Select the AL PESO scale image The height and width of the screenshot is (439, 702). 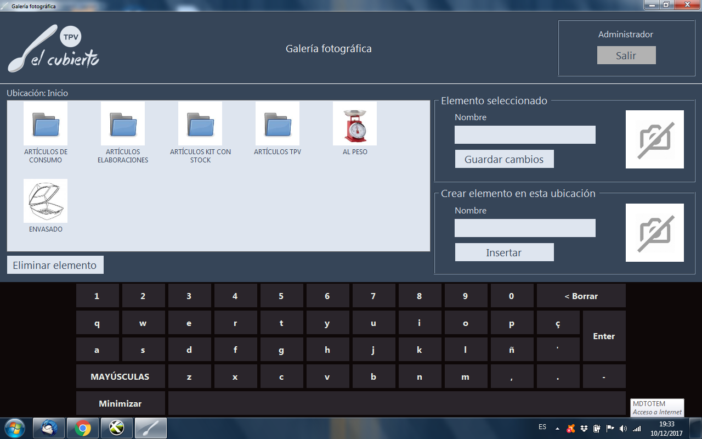coord(355,123)
